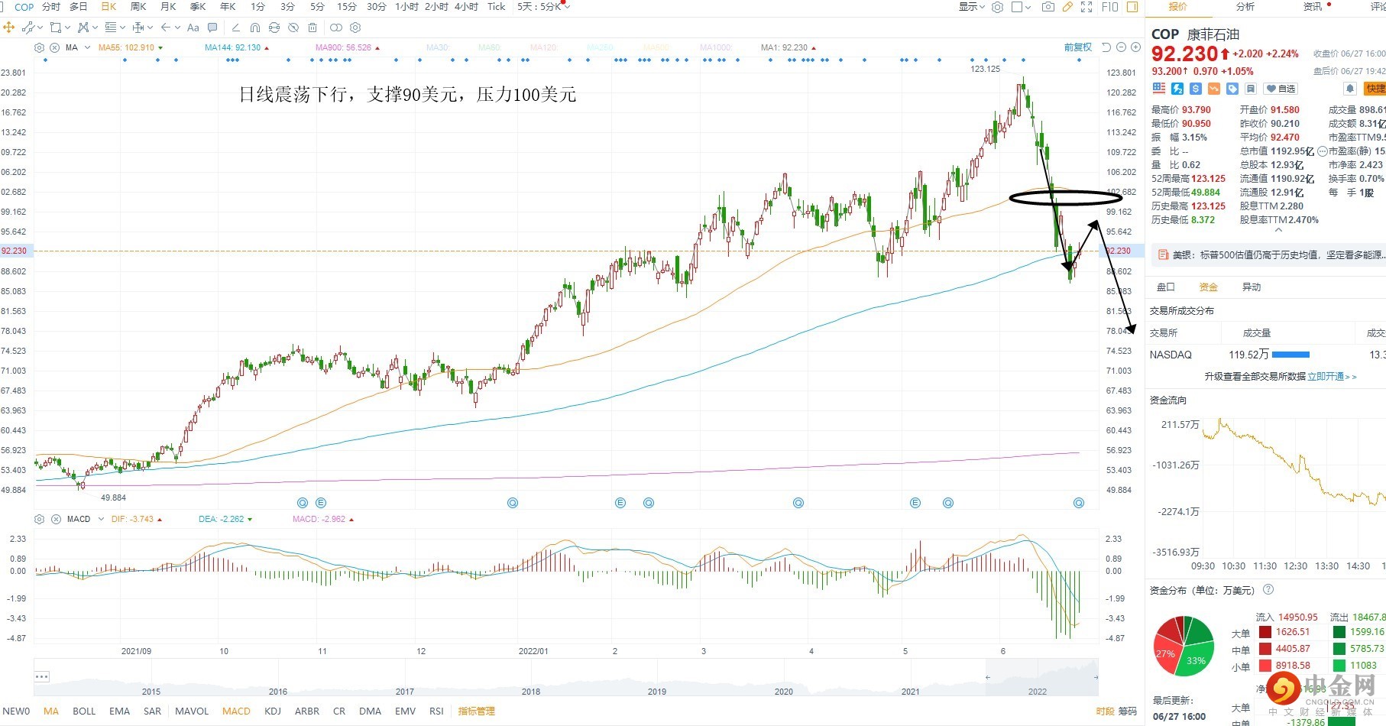Expand rectangle tool options arrow
This screenshot has width=1386, height=726.
pyautogui.click(x=67, y=28)
